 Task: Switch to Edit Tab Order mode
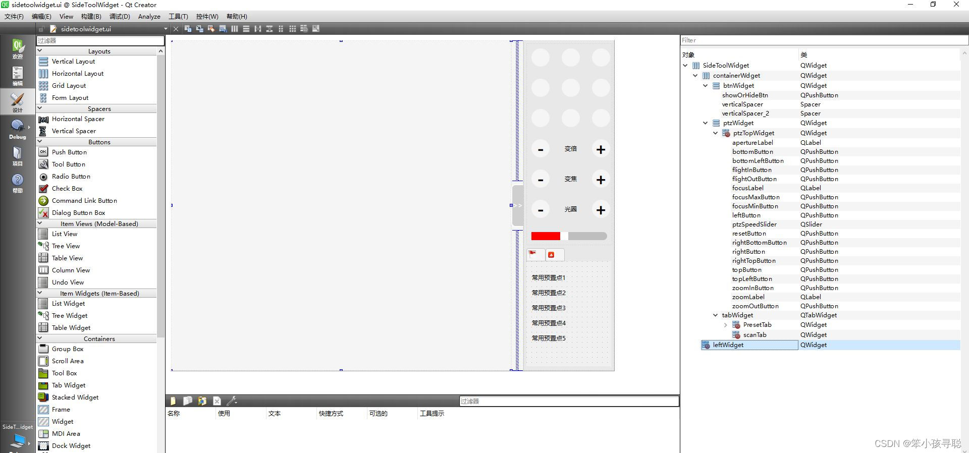[x=223, y=29]
